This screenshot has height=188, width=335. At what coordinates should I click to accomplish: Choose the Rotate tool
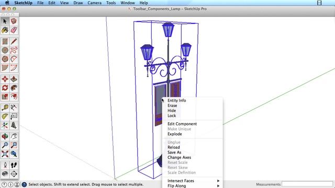pos(5,88)
